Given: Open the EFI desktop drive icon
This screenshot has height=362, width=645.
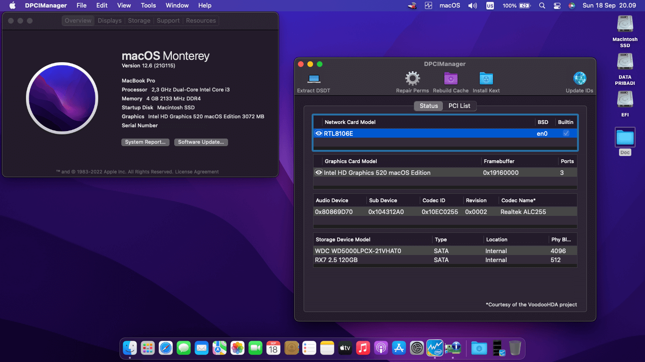Looking at the screenshot, I should pos(625,99).
